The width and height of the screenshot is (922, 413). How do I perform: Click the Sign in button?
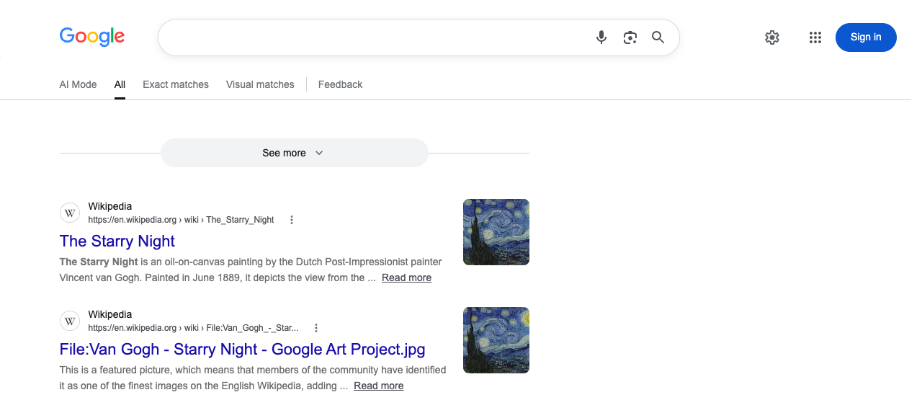[866, 37]
